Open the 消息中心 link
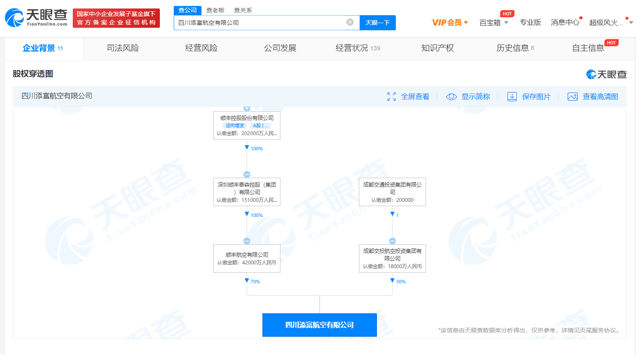 (565, 22)
